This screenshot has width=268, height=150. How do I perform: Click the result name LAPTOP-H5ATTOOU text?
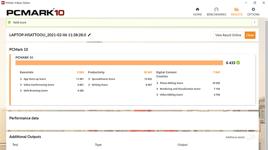47,35
